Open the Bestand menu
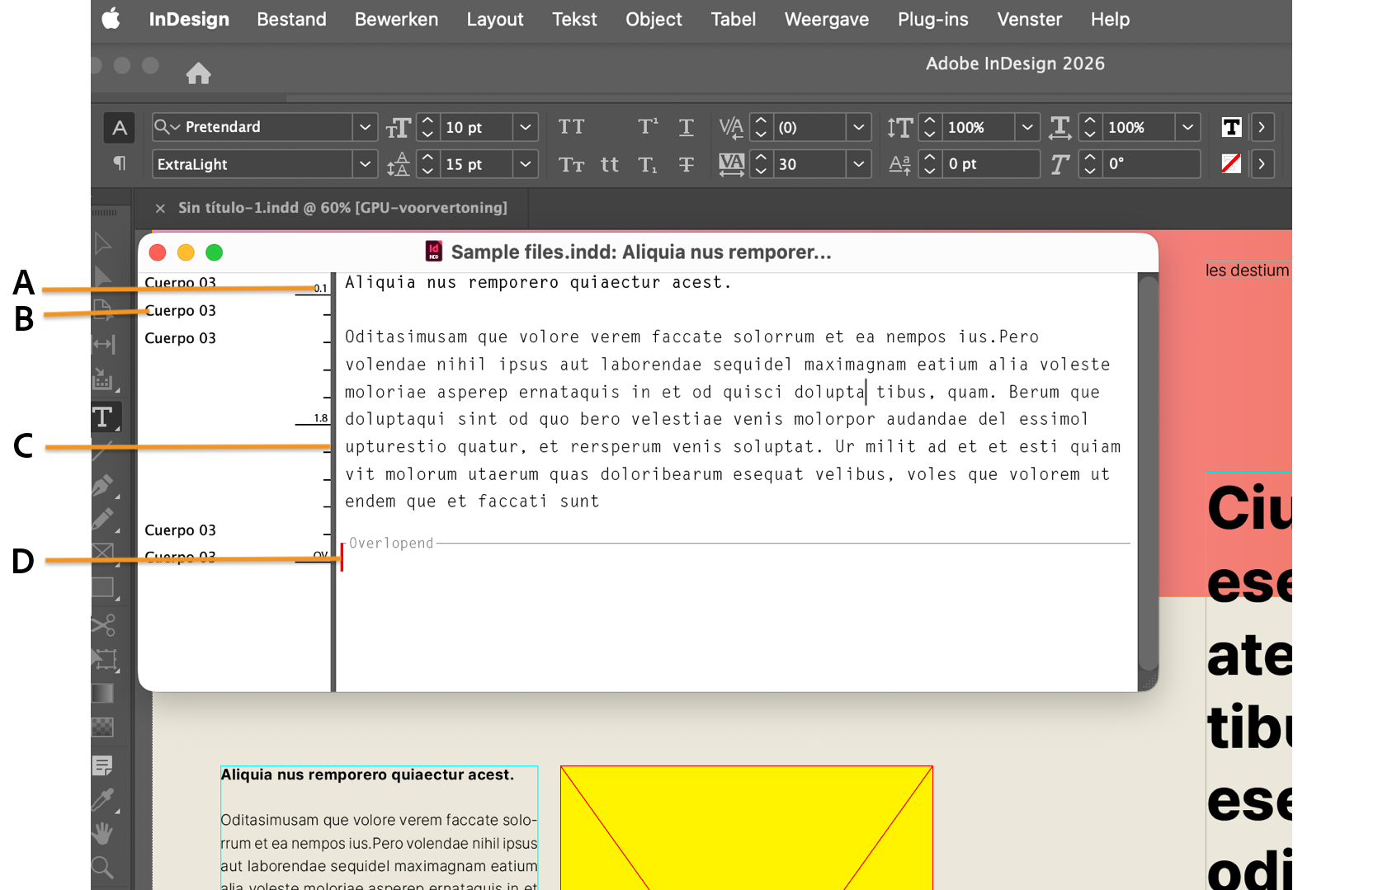 (x=291, y=19)
